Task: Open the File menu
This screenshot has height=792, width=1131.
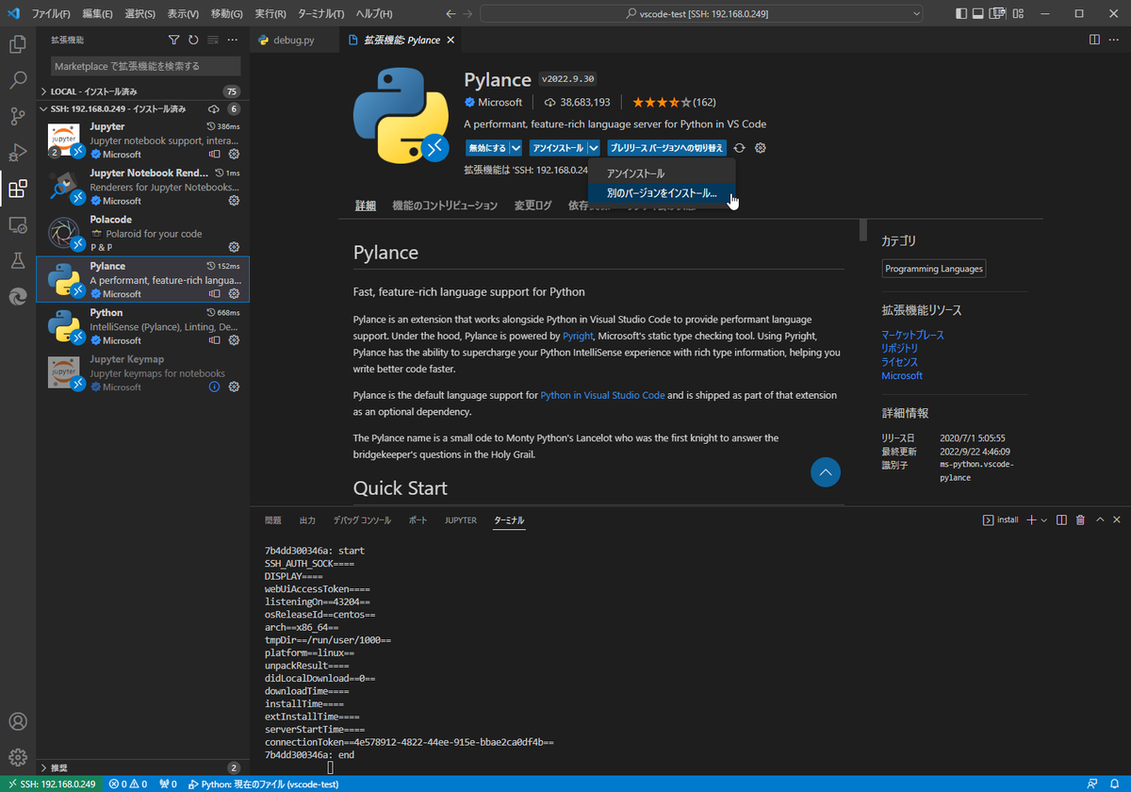Action: click(51, 14)
